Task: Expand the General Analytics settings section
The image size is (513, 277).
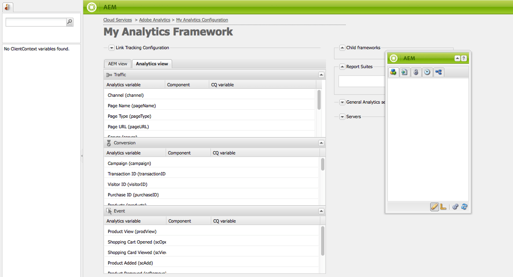Action: (x=342, y=102)
